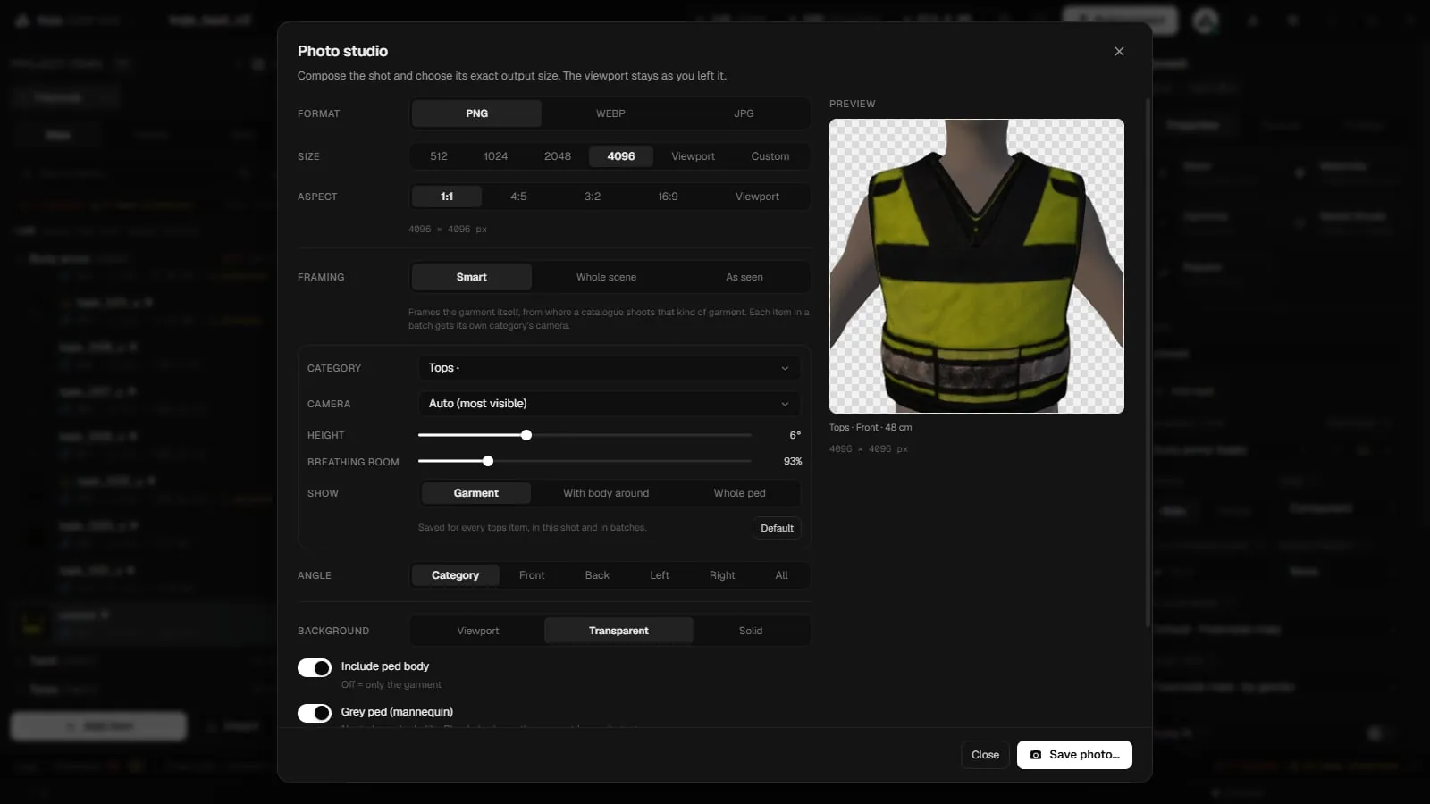Pick the 4096 size option
This screenshot has height=804, width=1430.
tap(621, 156)
